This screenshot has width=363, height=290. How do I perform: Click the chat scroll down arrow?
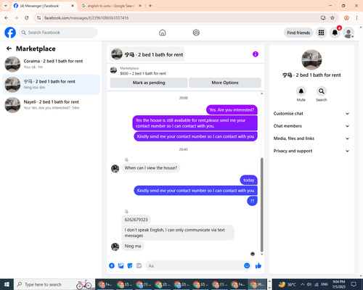(261, 254)
